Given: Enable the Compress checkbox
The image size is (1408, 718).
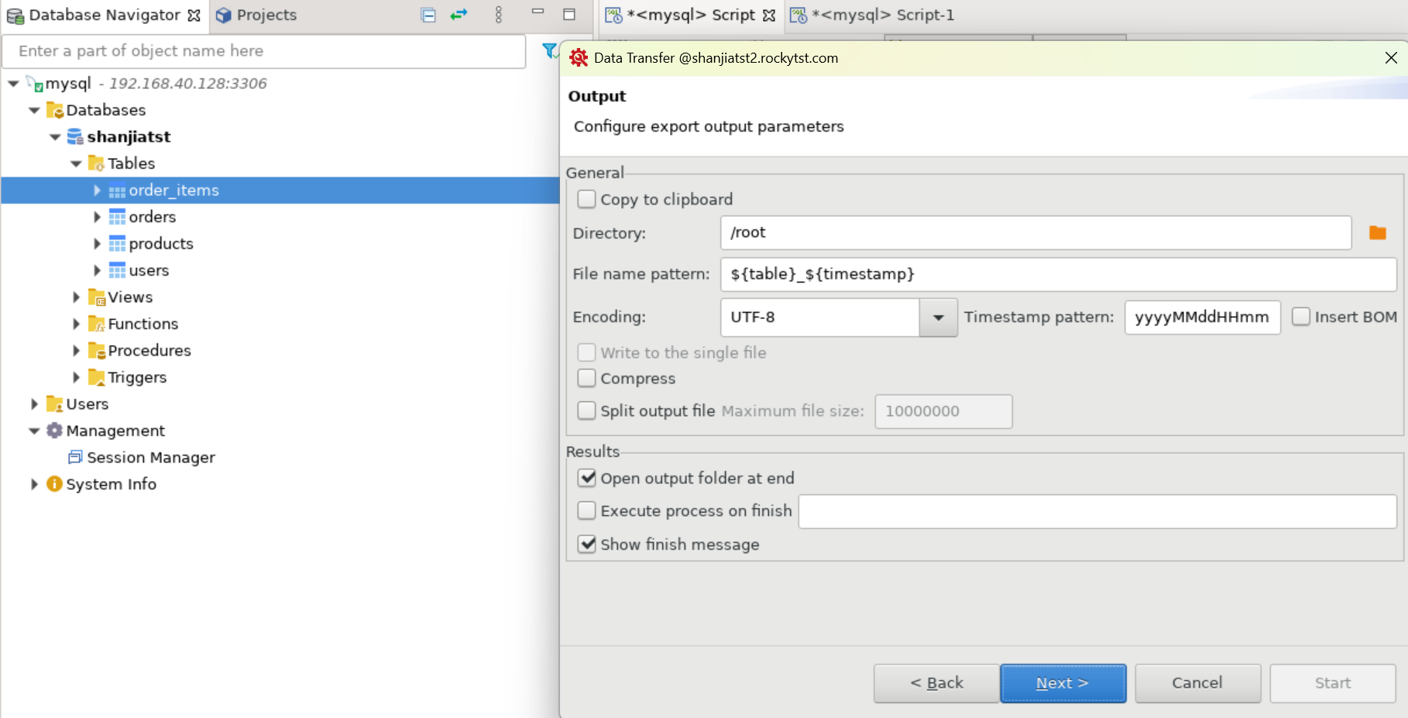Looking at the screenshot, I should pos(587,378).
